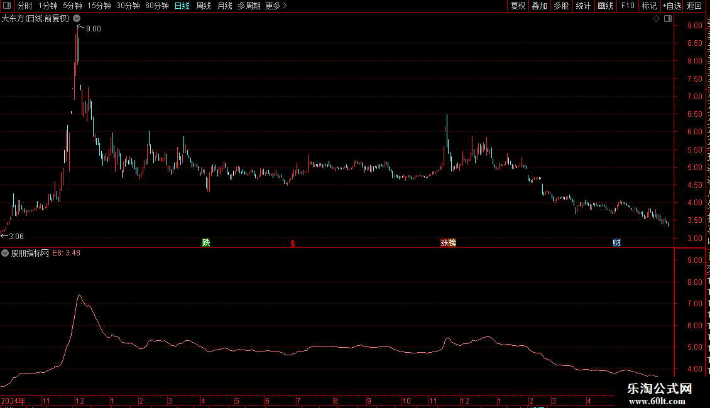Add stock with +自选 button
The height and width of the screenshot is (408, 710).
click(672, 6)
